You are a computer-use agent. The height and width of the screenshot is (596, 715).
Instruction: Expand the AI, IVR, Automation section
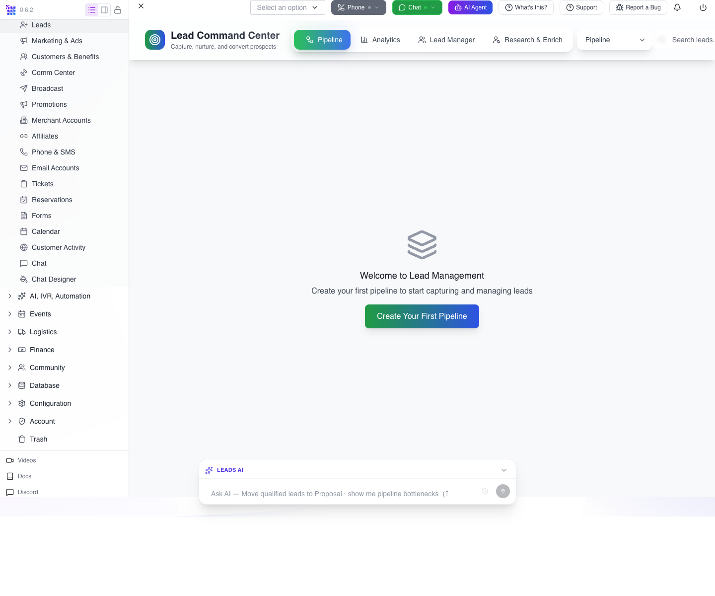click(x=10, y=296)
